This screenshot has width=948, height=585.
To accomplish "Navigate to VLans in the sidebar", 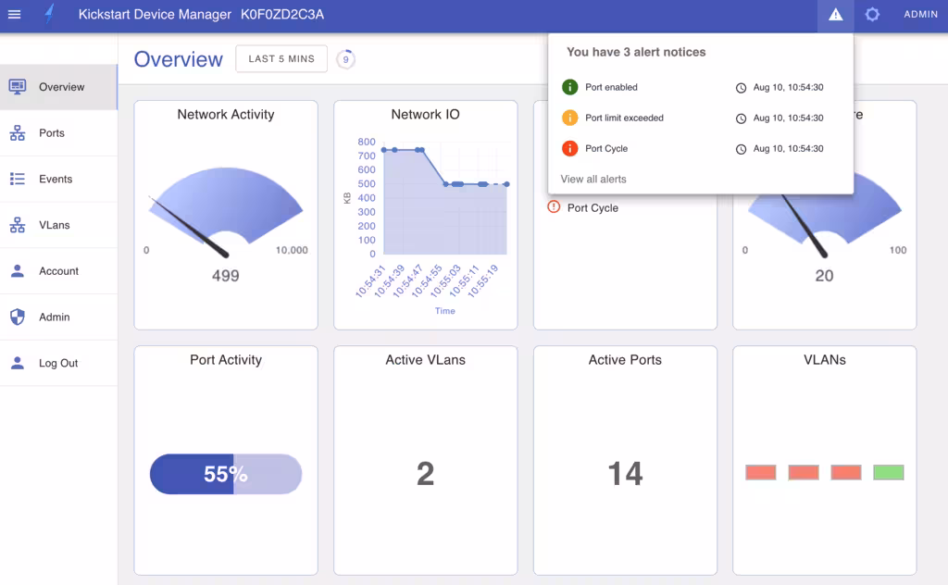I will pos(54,225).
